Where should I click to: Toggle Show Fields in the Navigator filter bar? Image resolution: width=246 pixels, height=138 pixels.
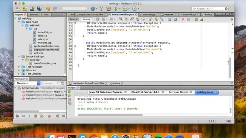(23, 116)
